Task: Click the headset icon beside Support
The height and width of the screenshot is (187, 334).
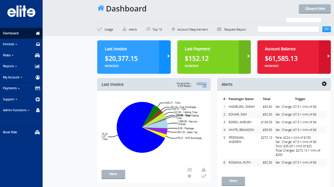Action: (x=37, y=99)
